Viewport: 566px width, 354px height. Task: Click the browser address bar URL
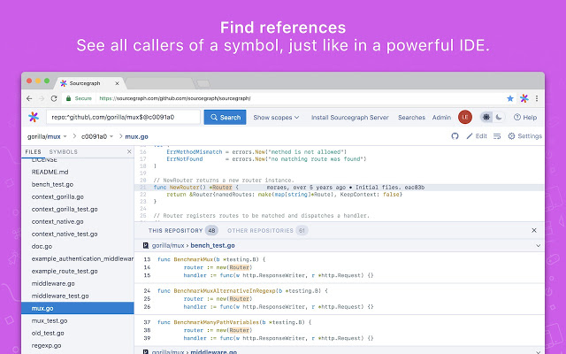tap(175, 98)
